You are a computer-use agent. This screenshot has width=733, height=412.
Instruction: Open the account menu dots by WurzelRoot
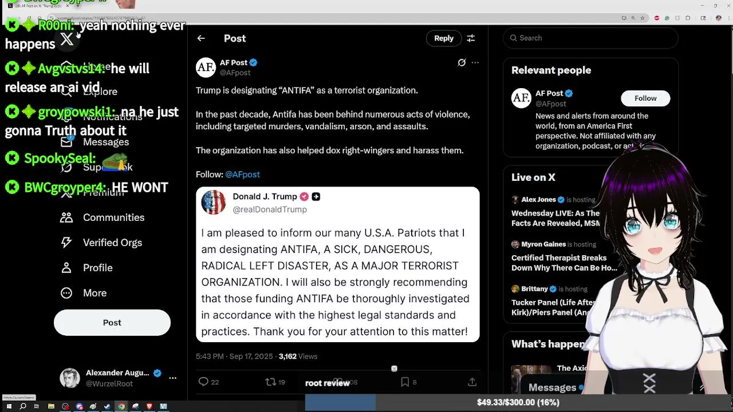pos(172,378)
